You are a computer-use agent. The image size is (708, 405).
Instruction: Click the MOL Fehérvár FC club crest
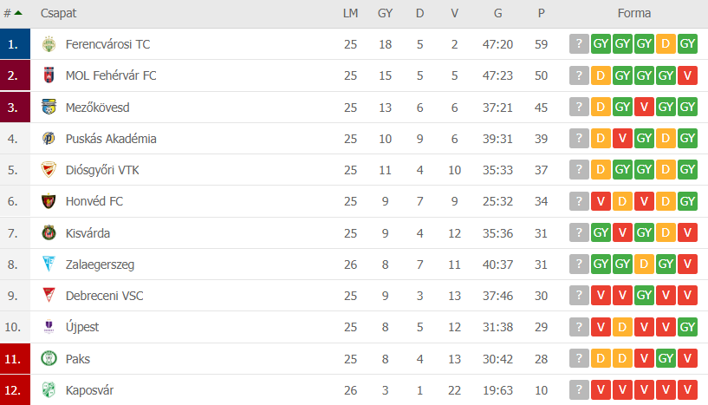point(49,75)
